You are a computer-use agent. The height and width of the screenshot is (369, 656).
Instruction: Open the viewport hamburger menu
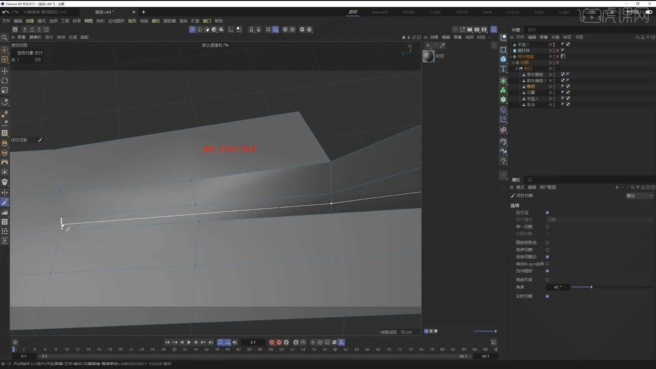13,37
